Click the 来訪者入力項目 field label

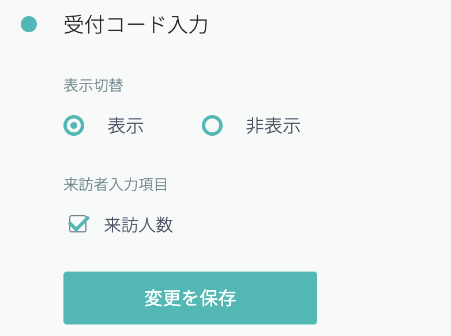[x=116, y=184]
